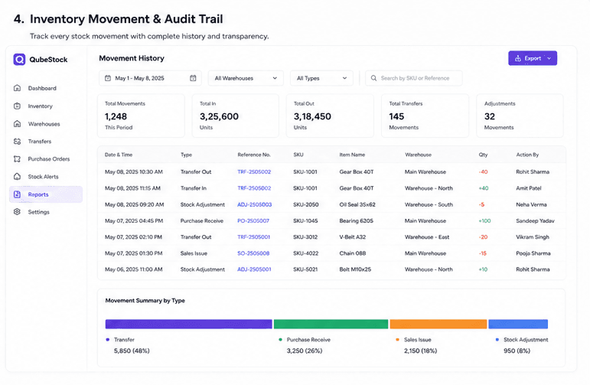Open Purchase Orders cart icon
This screenshot has width=590, height=385.
click(x=17, y=158)
